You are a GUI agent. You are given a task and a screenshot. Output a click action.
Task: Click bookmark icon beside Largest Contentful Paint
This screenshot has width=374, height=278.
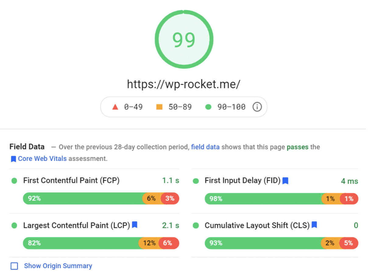coord(135,225)
